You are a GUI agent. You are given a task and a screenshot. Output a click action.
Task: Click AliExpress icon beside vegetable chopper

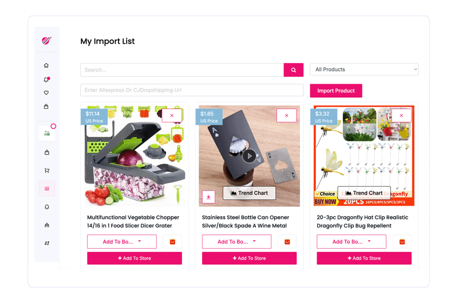coord(172,242)
